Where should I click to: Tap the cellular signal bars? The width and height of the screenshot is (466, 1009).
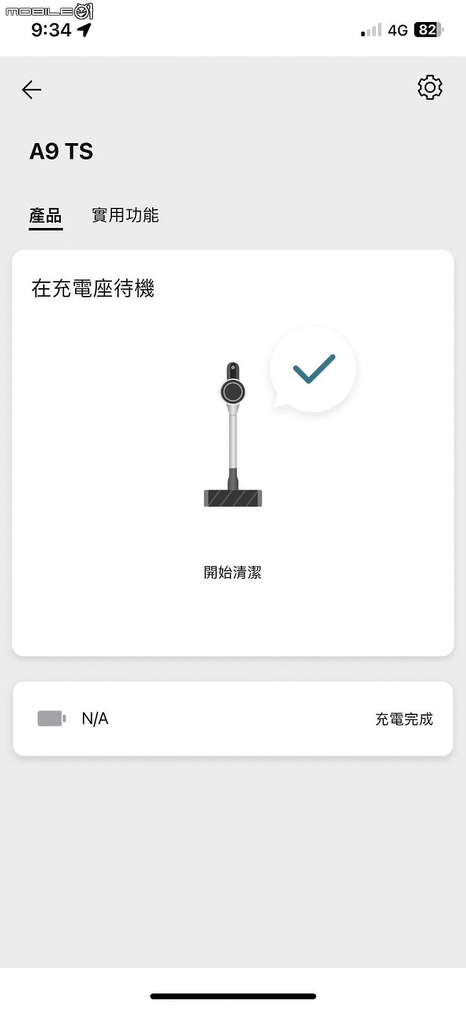pos(372,30)
